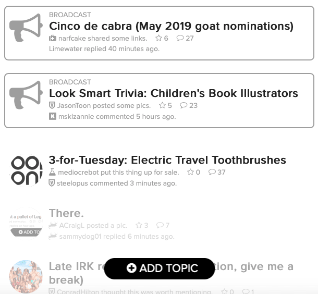Image resolution: width=318 pixels, height=294 pixels.
Task: Open Cinco de cabra goat nominations topic
Action: pos(171,26)
